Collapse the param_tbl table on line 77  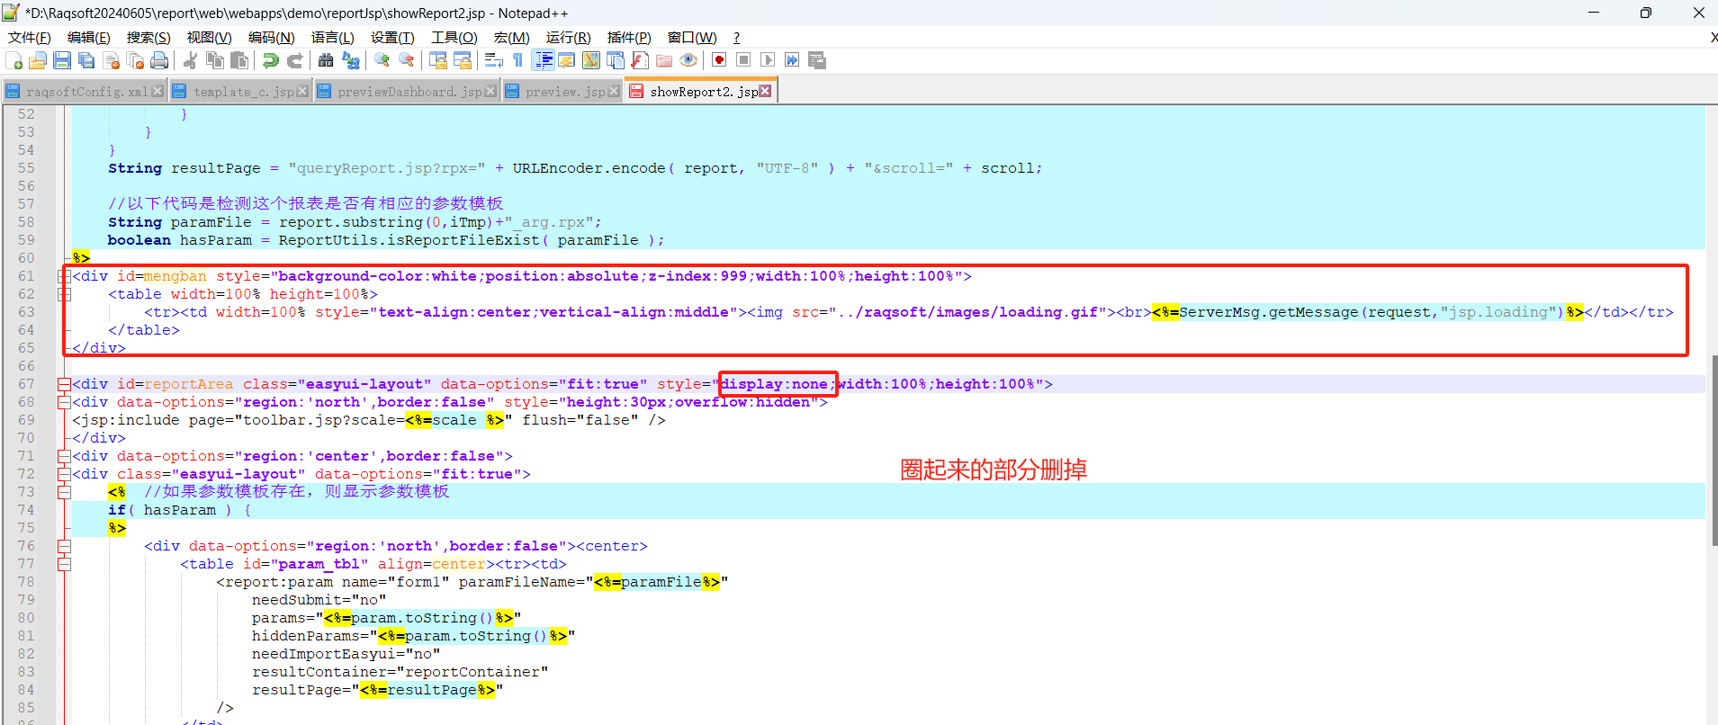[x=64, y=564]
